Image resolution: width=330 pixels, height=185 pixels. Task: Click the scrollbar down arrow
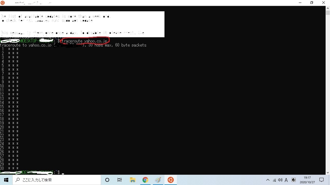coord(328,172)
